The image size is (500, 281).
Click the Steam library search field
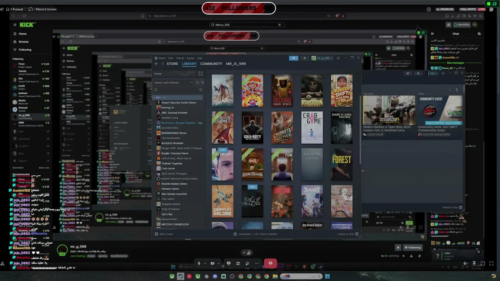click(175, 90)
